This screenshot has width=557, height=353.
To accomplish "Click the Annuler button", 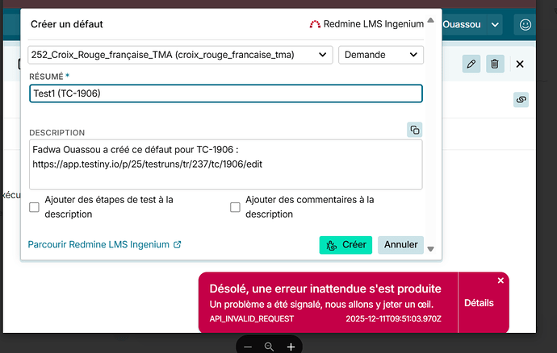I will (400, 244).
